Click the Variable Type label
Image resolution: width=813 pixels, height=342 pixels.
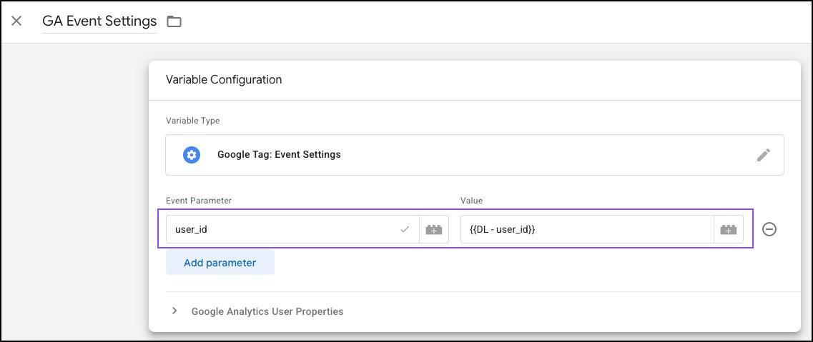[x=192, y=121]
